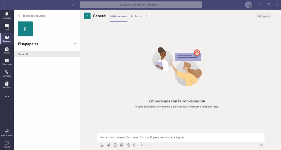Open the Chat section
Screen dimensions: 281x150
pos(7,27)
